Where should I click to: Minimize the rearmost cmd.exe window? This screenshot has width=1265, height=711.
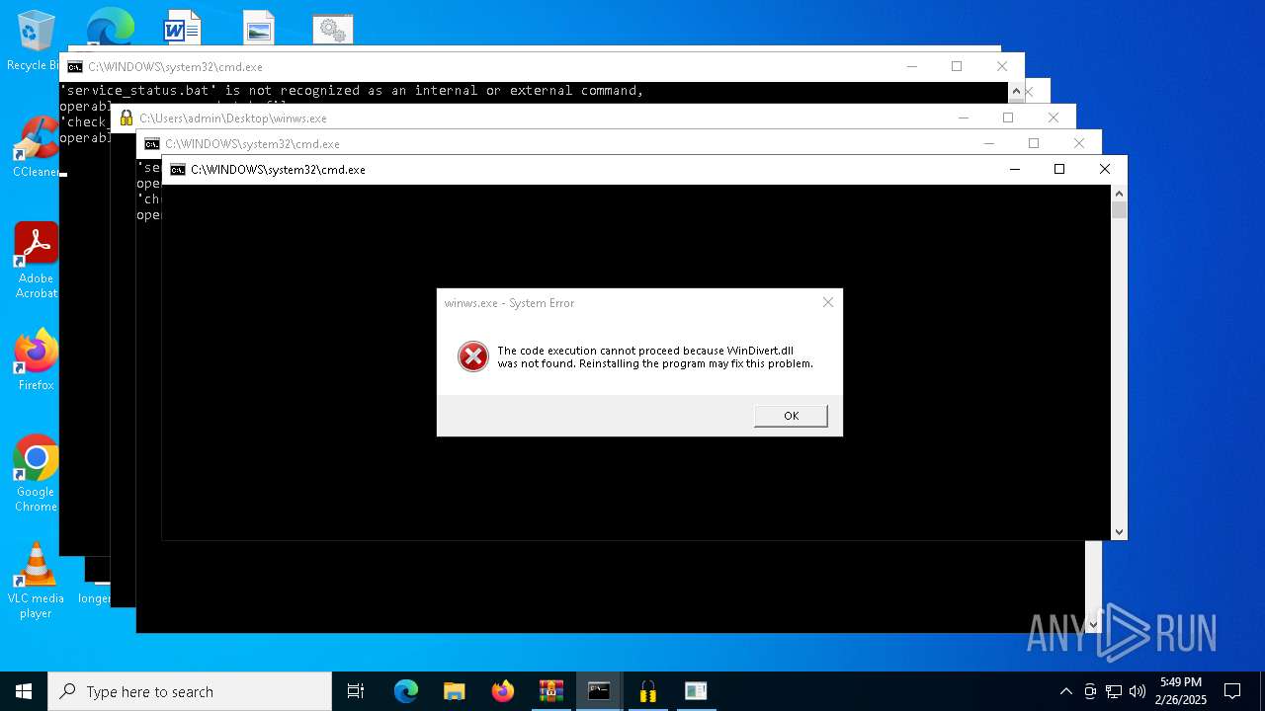coord(911,66)
